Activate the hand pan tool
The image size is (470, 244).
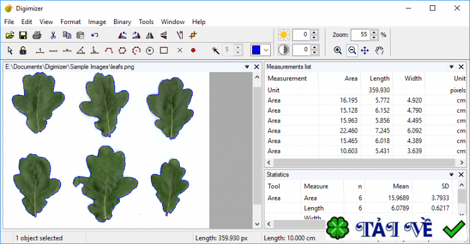380,50
